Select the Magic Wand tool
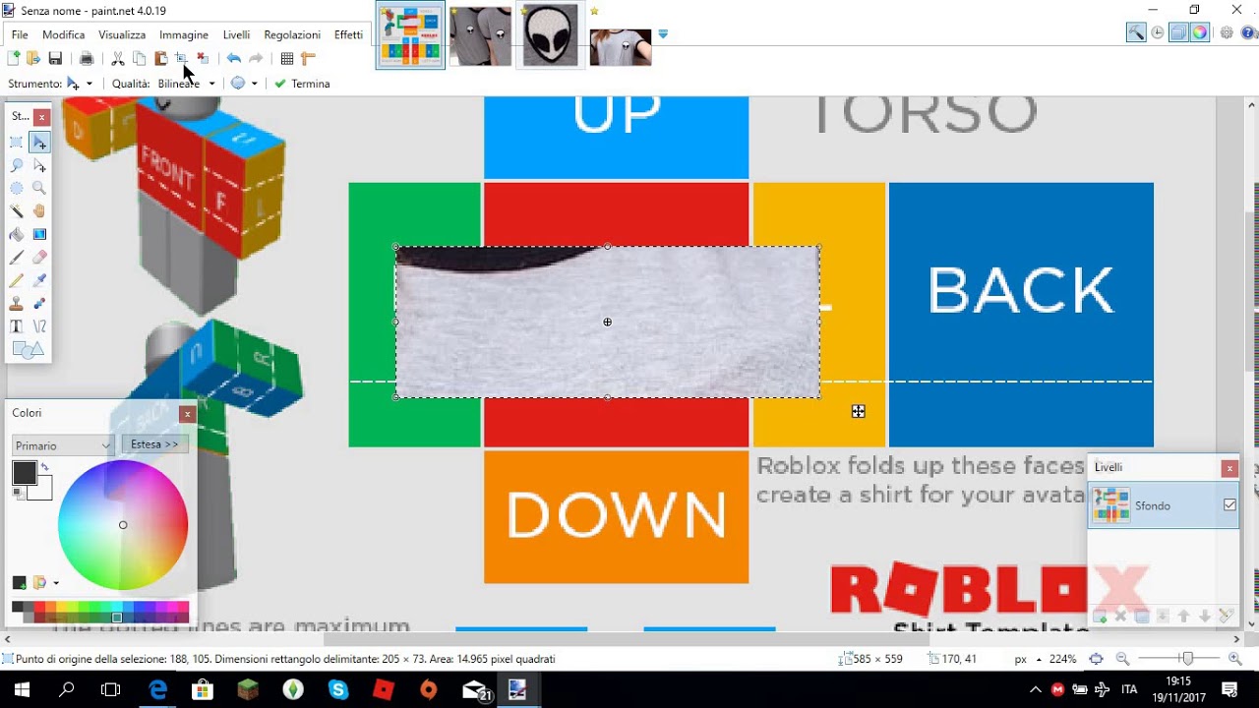The width and height of the screenshot is (1259, 708). [17, 210]
